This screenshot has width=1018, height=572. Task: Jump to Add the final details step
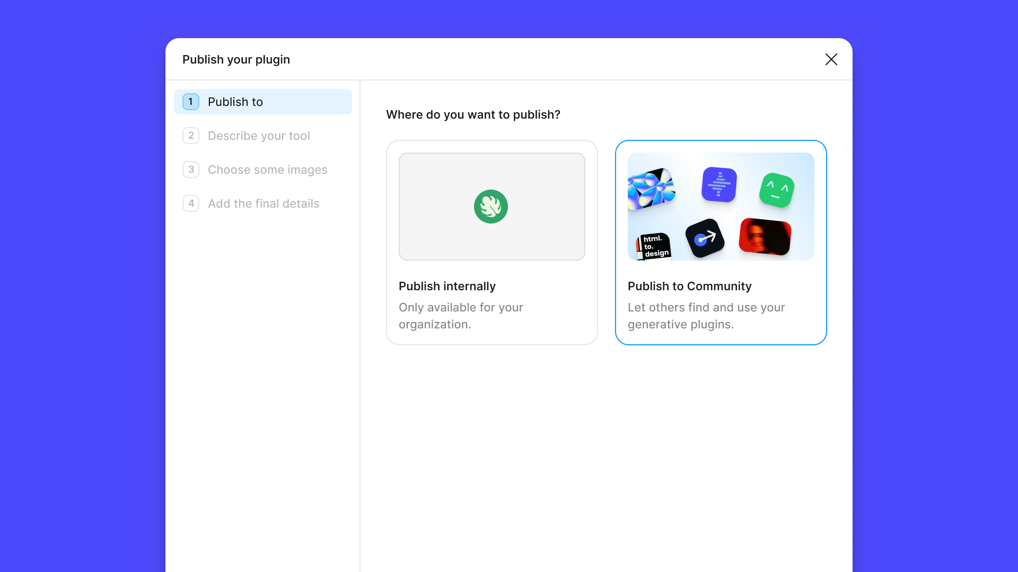pos(263,203)
